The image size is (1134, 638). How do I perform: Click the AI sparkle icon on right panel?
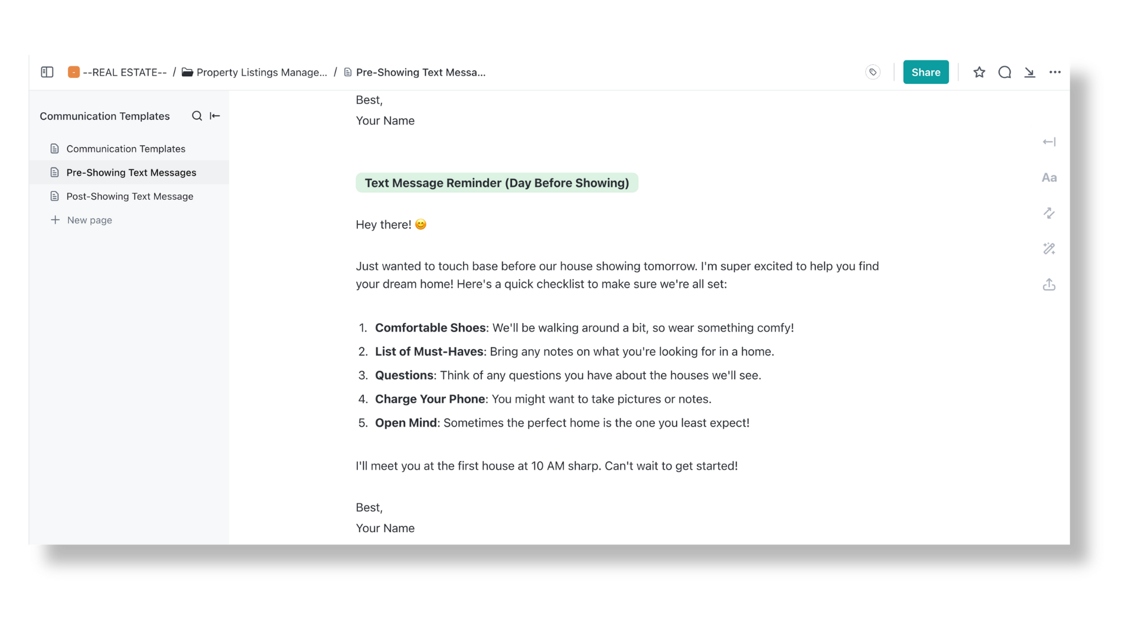click(1049, 249)
